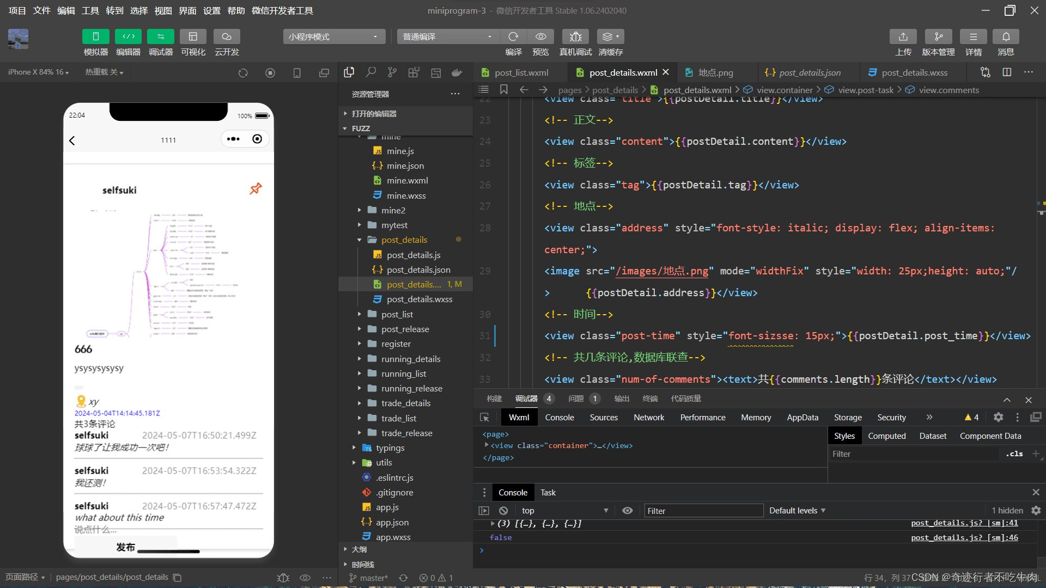
Task: Open the 工具 menu
Action: pyautogui.click(x=90, y=10)
